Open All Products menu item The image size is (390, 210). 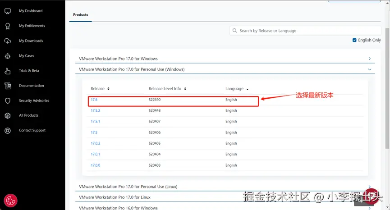point(28,115)
